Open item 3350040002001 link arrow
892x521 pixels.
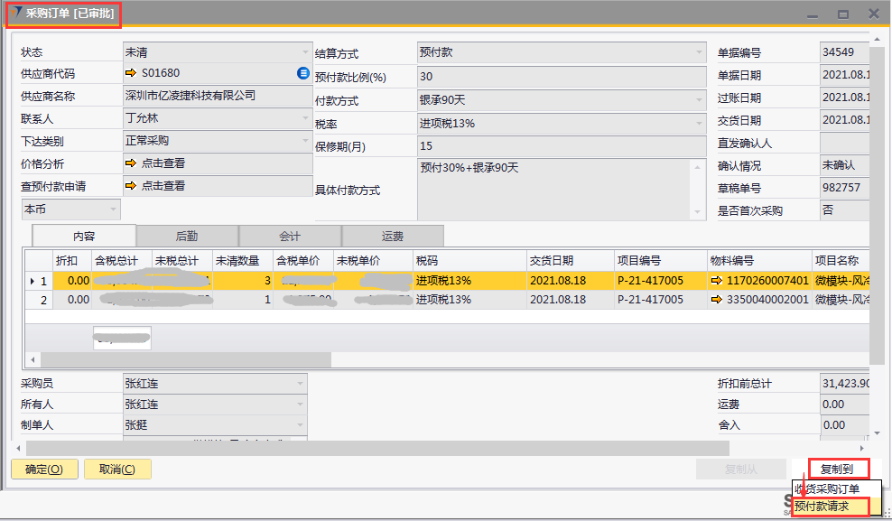coord(717,300)
